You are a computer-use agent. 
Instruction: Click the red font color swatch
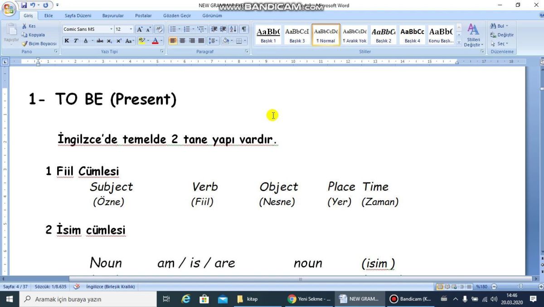[x=155, y=41]
